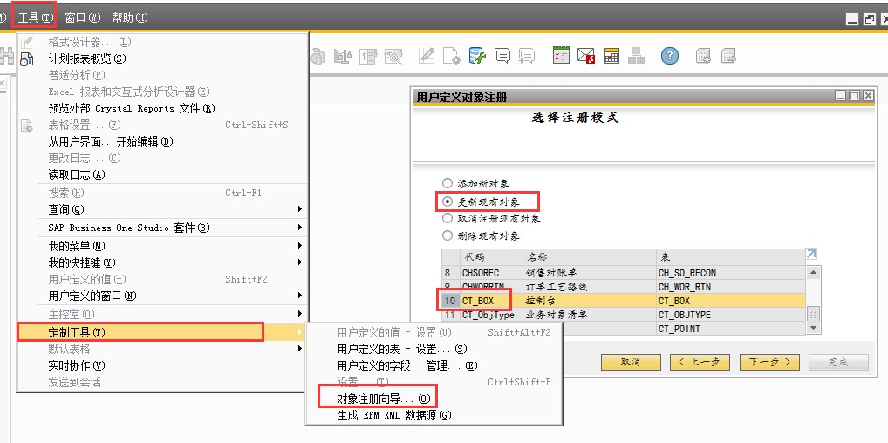
Task: Open the 窗口 menu in menu bar
Action: click(x=83, y=17)
